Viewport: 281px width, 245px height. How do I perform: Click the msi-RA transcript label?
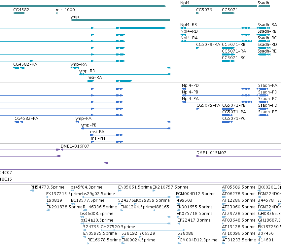pos(95,78)
